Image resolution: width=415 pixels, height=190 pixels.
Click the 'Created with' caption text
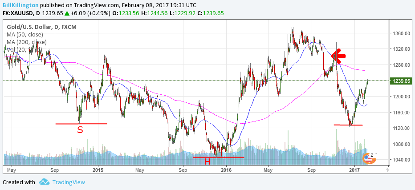pyautogui.click(x=19, y=182)
